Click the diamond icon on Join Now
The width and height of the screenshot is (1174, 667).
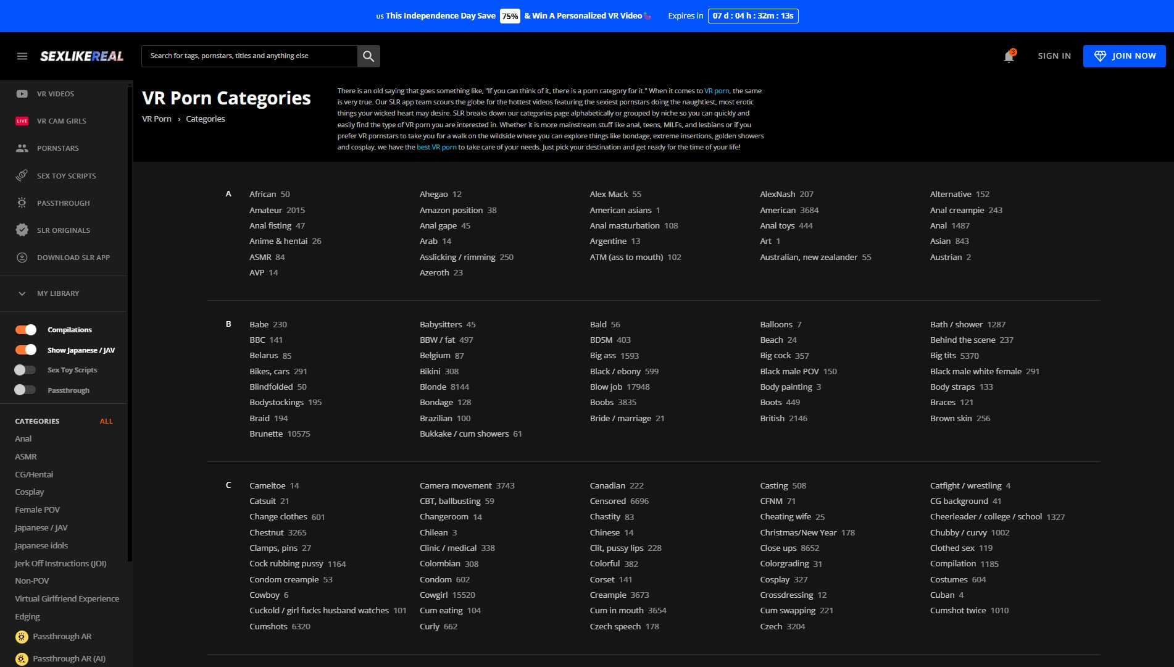[1100, 56]
